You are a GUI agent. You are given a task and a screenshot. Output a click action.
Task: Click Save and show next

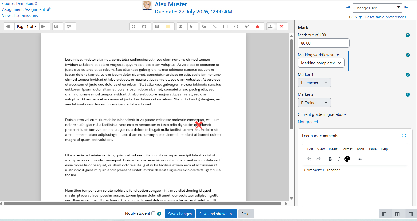point(217,214)
